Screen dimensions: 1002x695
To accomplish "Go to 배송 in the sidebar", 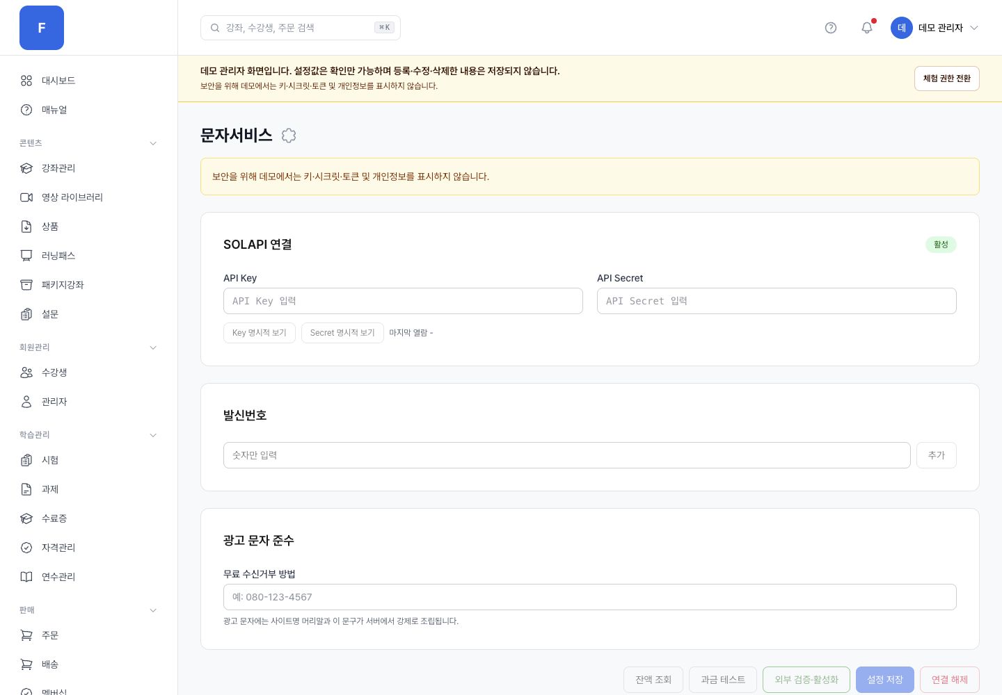I will tap(89, 664).
